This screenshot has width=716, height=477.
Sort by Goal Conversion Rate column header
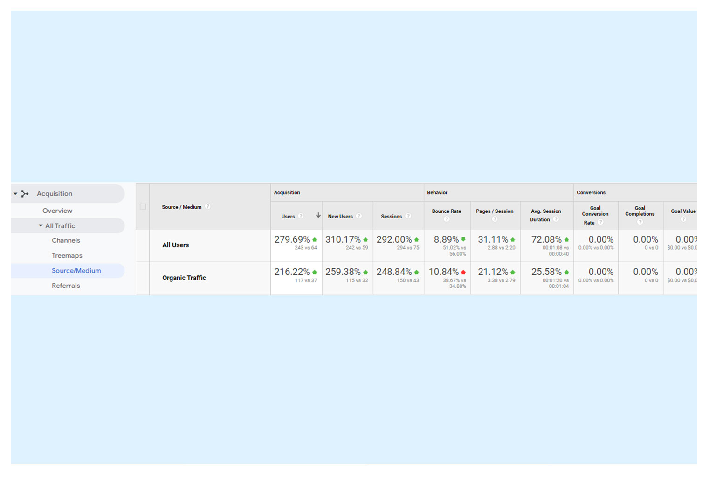point(595,215)
